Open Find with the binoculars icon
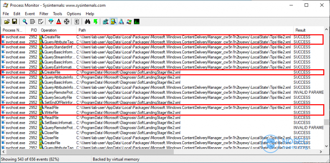 (x=87, y=21)
